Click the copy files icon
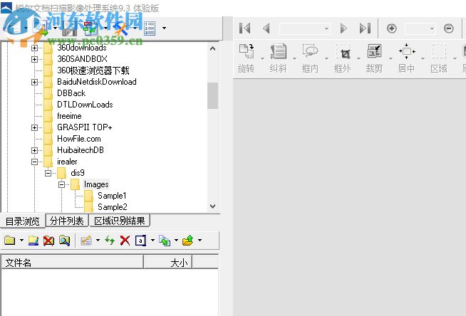Screen dimensions: 466x316 165,241
